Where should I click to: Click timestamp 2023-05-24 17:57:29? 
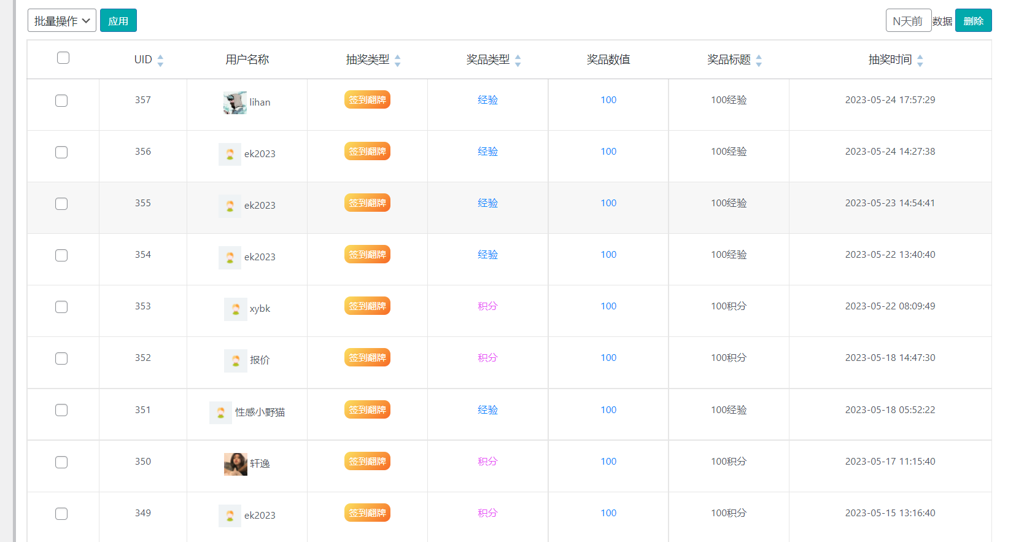point(890,100)
